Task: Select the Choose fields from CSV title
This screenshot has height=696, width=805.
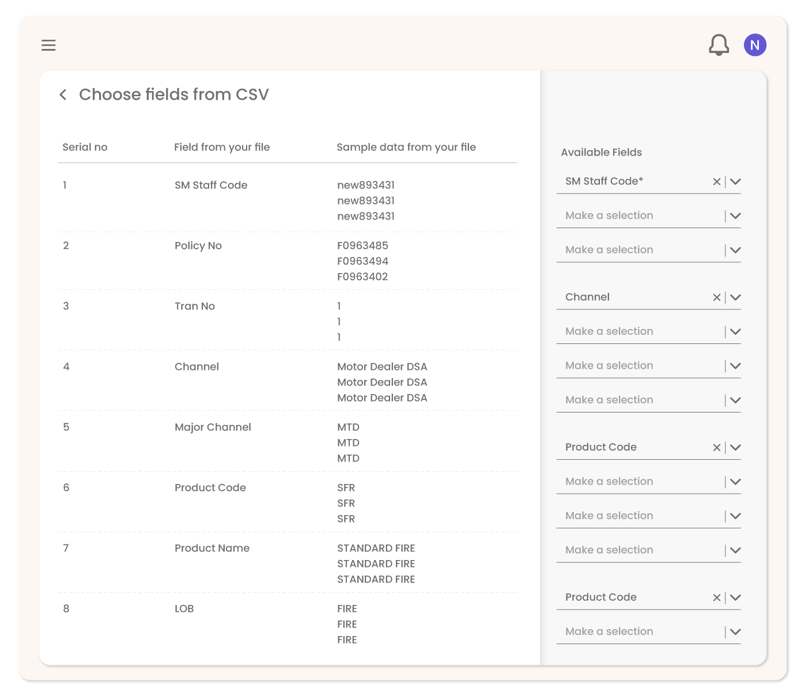Action: (x=174, y=94)
